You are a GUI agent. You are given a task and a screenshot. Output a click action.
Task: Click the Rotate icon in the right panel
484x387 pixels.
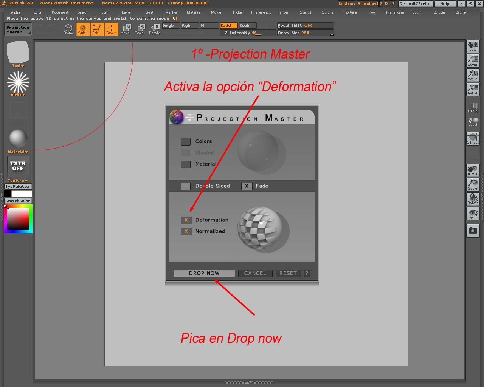[473, 199]
